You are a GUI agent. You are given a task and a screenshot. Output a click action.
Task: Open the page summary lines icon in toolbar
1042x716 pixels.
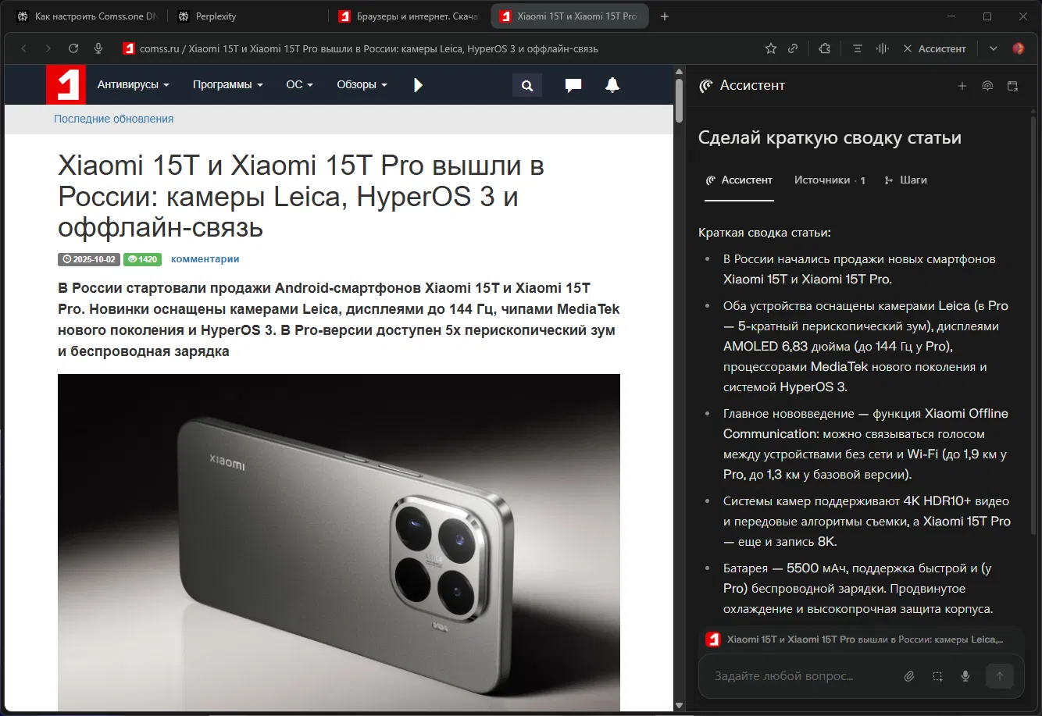click(x=858, y=48)
